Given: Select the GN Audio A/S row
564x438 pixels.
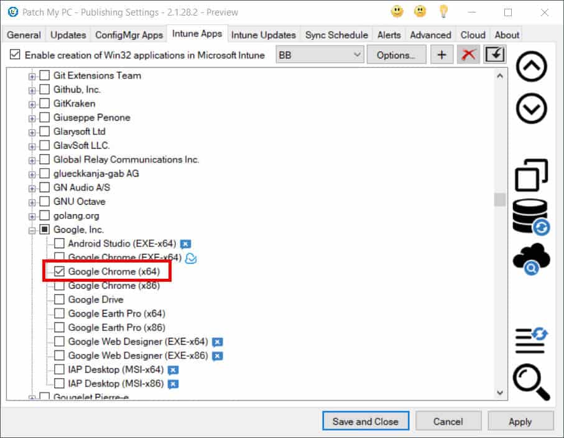Looking at the screenshot, I should (x=81, y=187).
